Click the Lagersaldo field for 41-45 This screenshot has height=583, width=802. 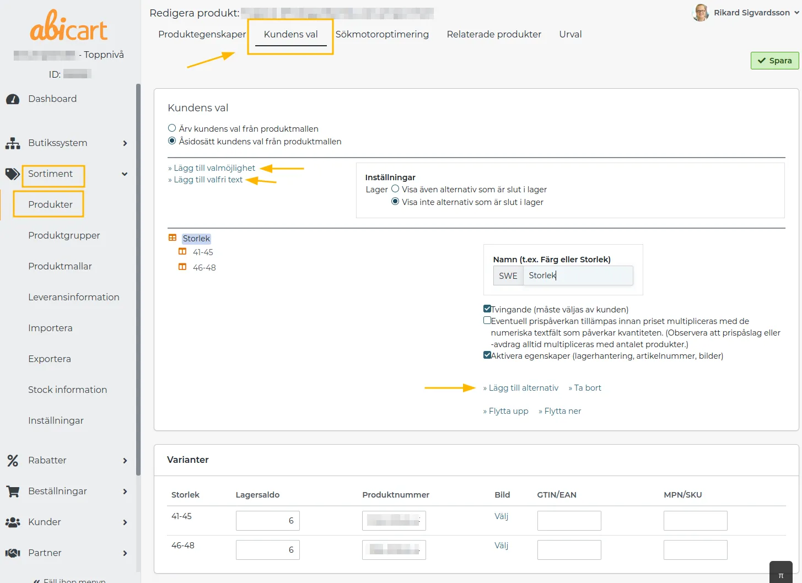pos(268,521)
